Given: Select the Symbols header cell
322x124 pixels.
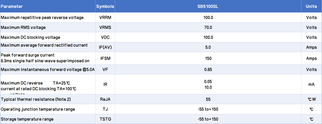Looking at the screenshot, I should coord(105,7).
